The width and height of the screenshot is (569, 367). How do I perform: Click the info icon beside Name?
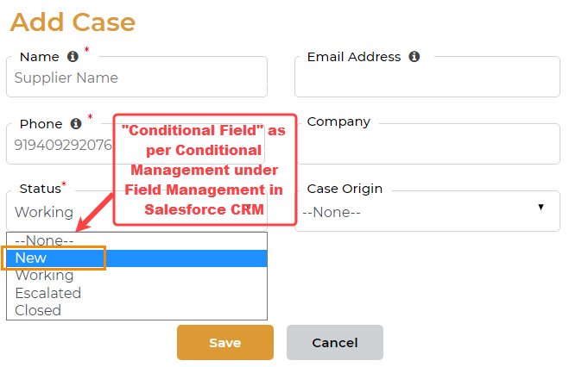(73, 57)
